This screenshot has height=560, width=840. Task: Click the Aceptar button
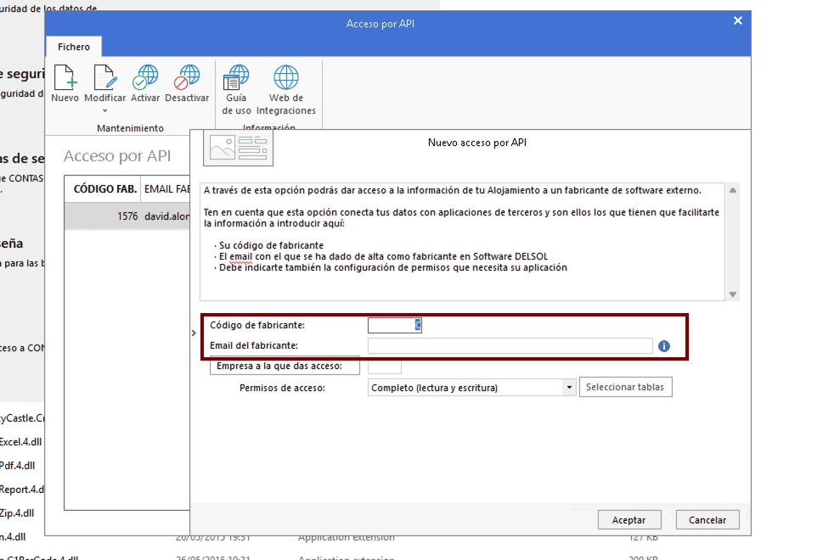click(629, 520)
